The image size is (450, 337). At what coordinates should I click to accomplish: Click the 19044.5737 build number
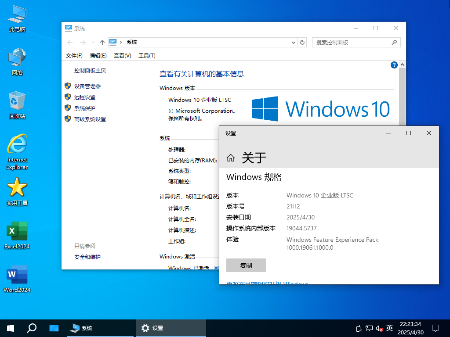pos(301,228)
